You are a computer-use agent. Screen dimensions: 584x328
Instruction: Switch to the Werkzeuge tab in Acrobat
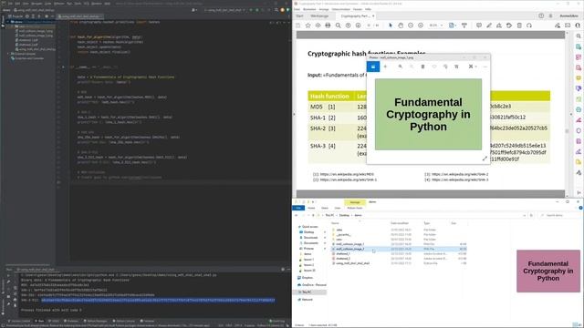319,16
